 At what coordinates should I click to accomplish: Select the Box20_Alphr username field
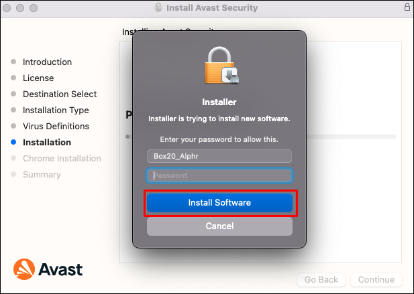pyautogui.click(x=219, y=156)
